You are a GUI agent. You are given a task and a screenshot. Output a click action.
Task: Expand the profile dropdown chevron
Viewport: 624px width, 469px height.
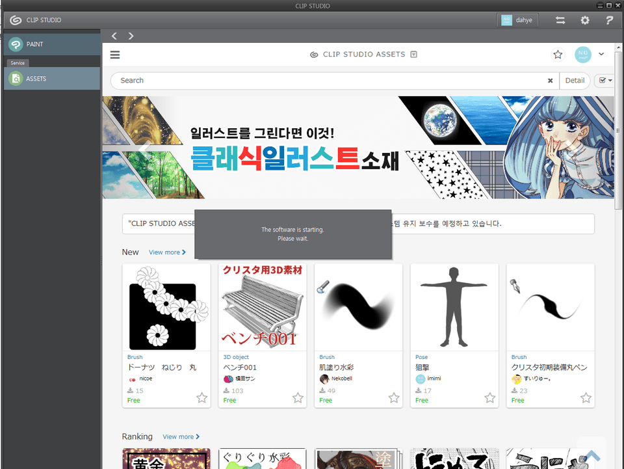pos(601,54)
